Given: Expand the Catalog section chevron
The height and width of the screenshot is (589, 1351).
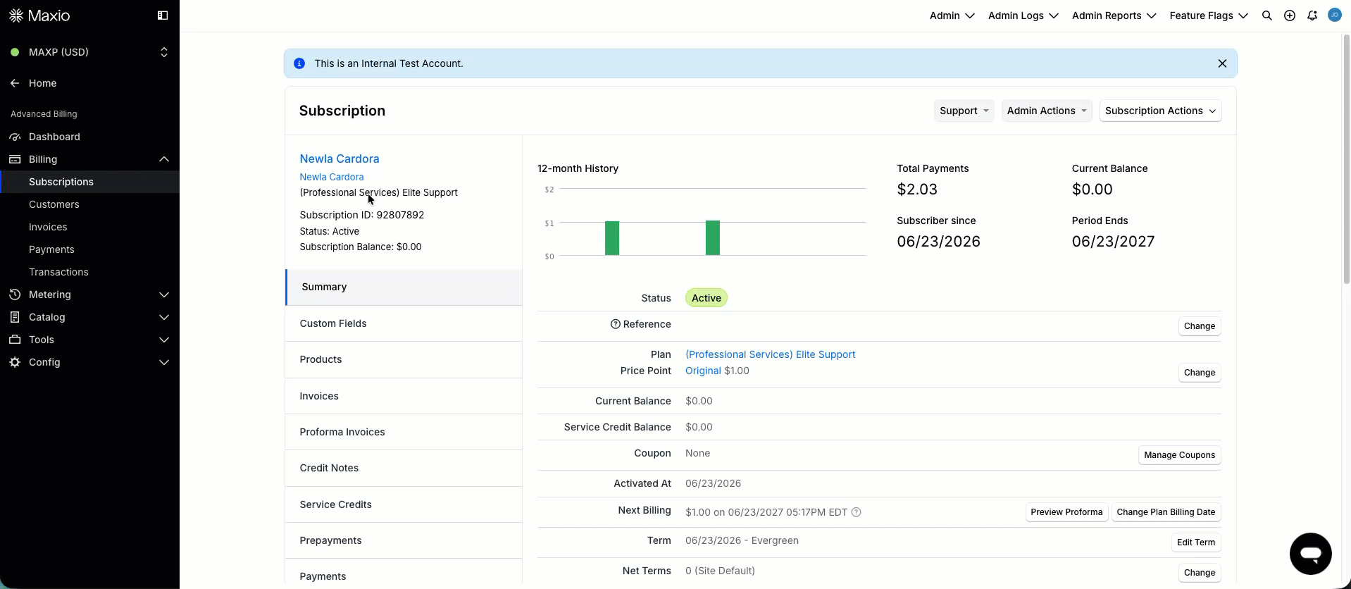Looking at the screenshot, I should pos(164,317).
